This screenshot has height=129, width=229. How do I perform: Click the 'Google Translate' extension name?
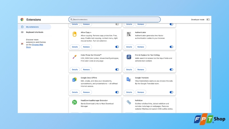click(142, 78)
